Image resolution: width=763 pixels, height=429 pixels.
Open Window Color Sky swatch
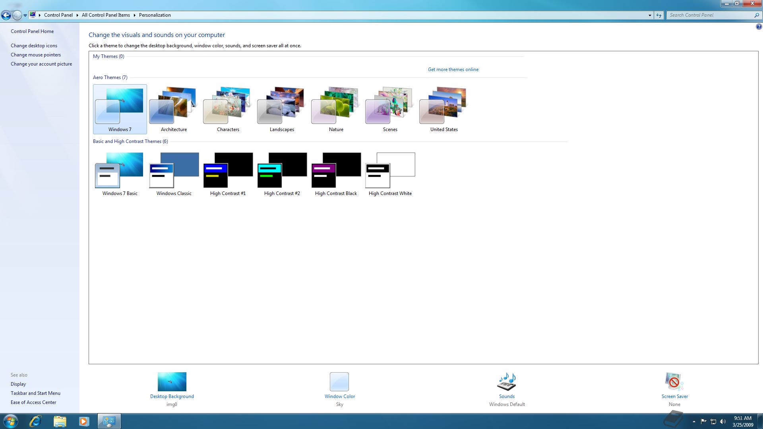click(339, 382)
